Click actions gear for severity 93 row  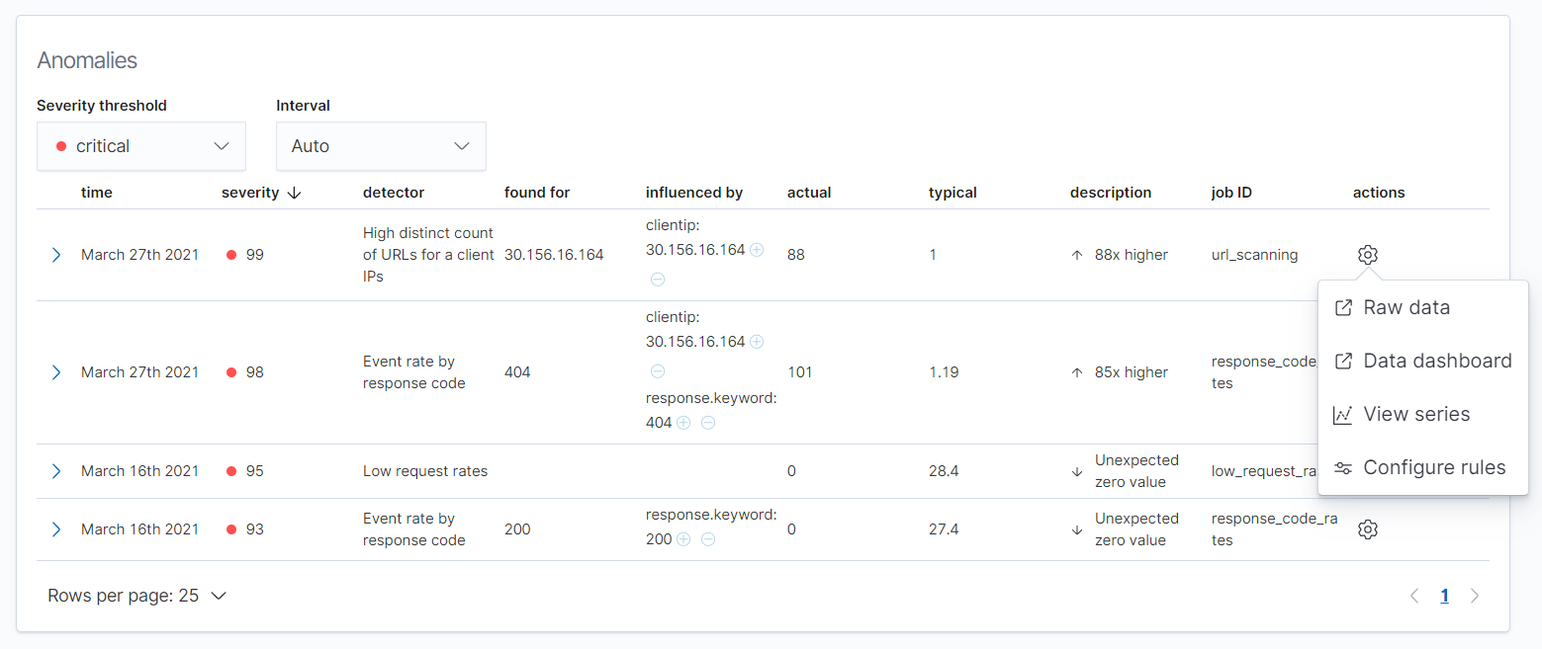coord(1368,529)
